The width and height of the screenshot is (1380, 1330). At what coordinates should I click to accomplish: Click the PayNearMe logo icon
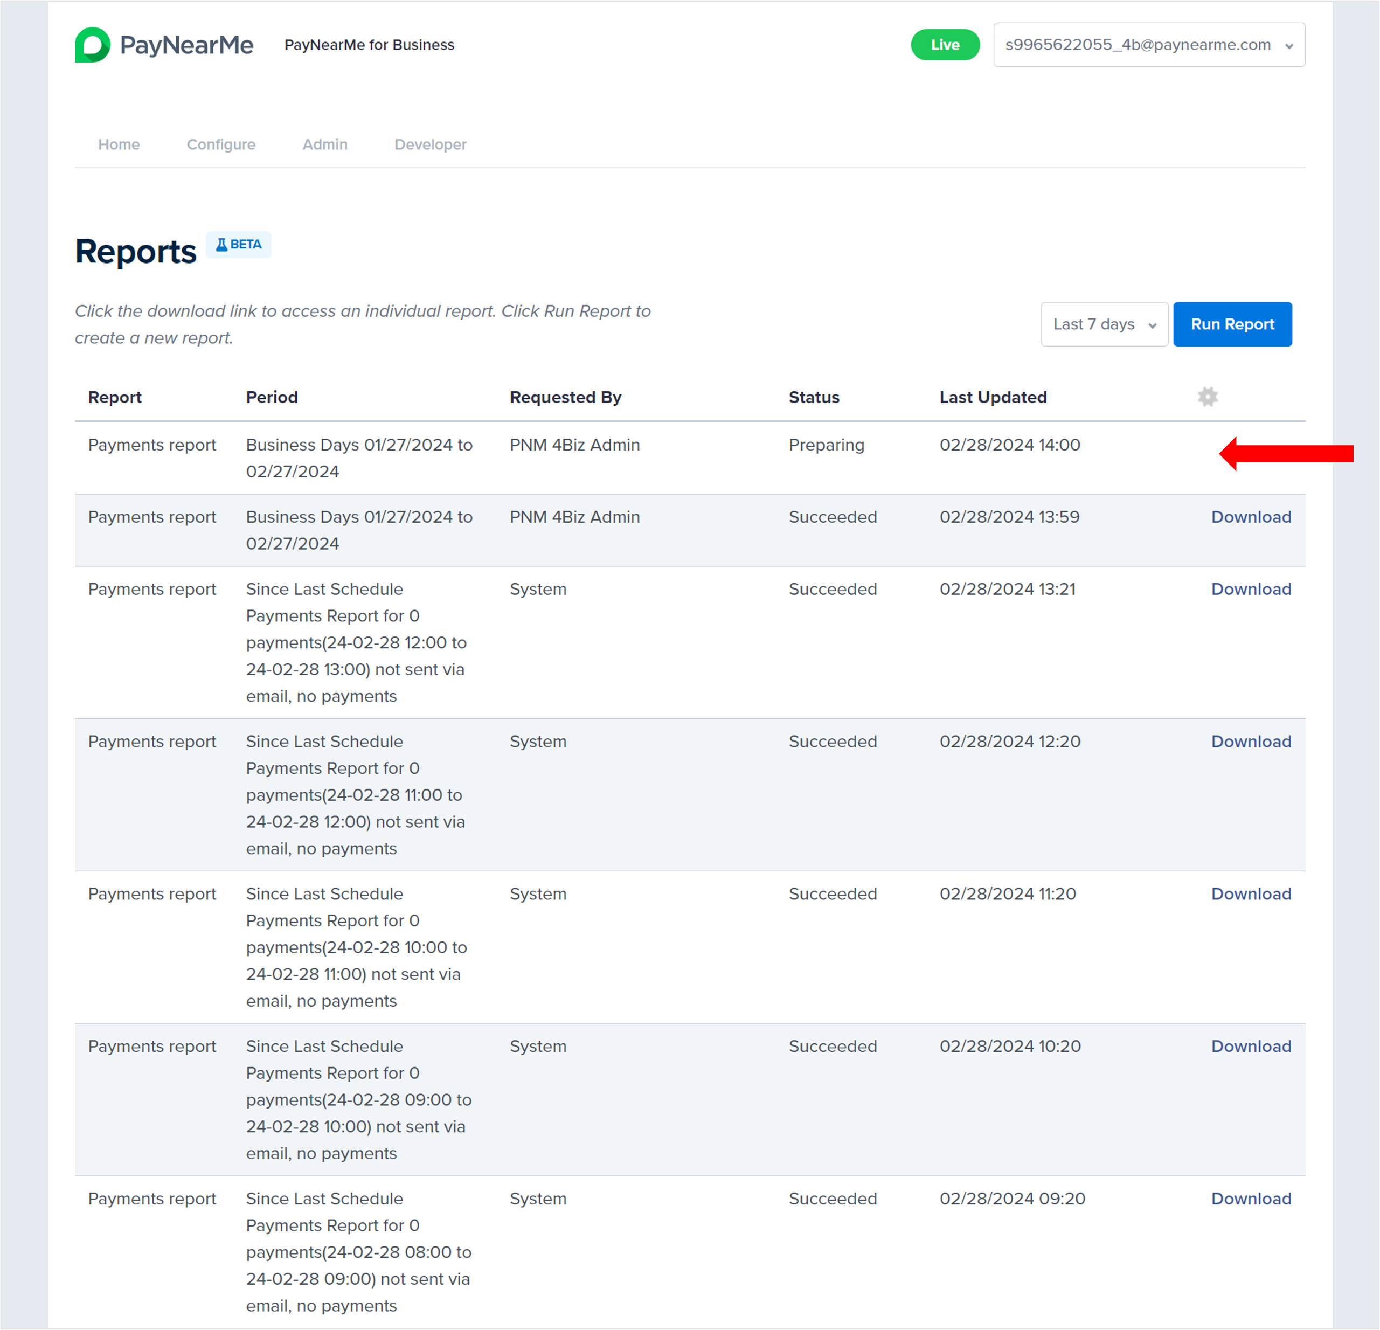point(92,45)
